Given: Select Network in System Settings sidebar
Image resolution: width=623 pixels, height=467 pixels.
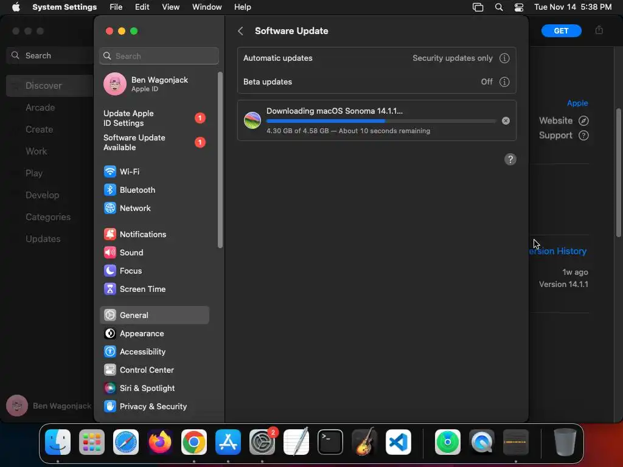Looking at the screenshot, I should point(154,208).
